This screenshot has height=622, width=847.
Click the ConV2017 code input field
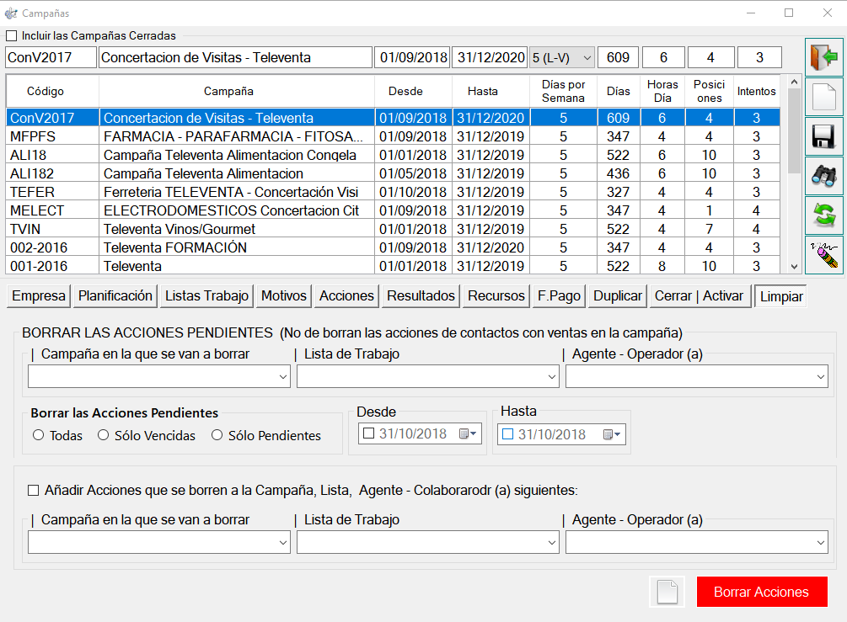pos(51,57)
